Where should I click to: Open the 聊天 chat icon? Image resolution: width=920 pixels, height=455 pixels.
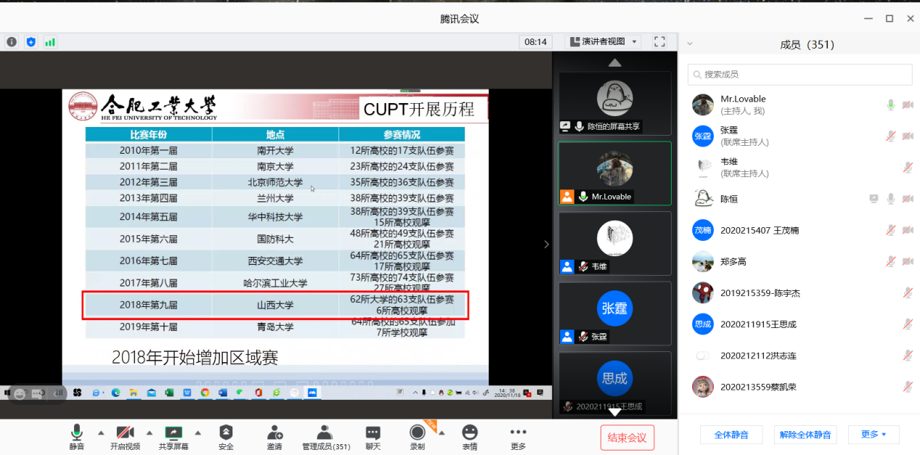point(373,433)
